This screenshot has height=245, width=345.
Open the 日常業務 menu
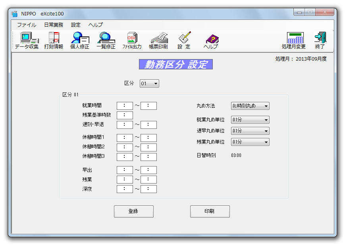[53, 25]
